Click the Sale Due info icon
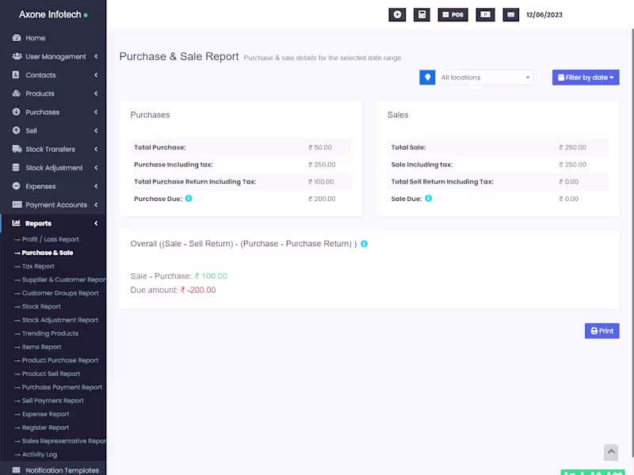The image size is (634, 475). (429, 199)
